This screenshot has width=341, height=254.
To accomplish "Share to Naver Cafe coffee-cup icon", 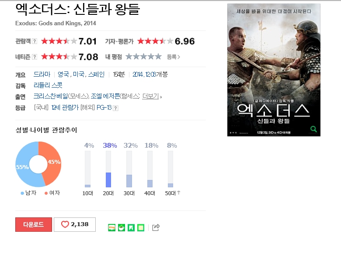I will tap(122, 227).
